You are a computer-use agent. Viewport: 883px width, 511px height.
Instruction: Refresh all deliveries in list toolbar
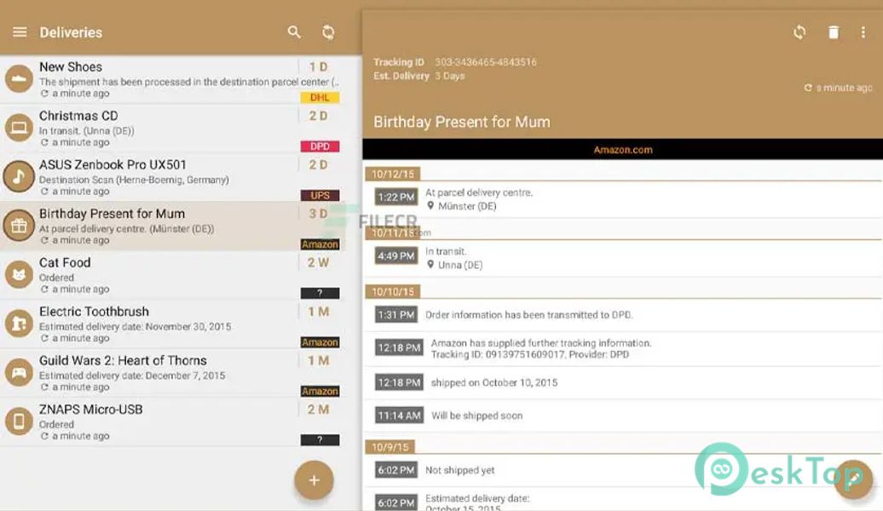(328, 32)
